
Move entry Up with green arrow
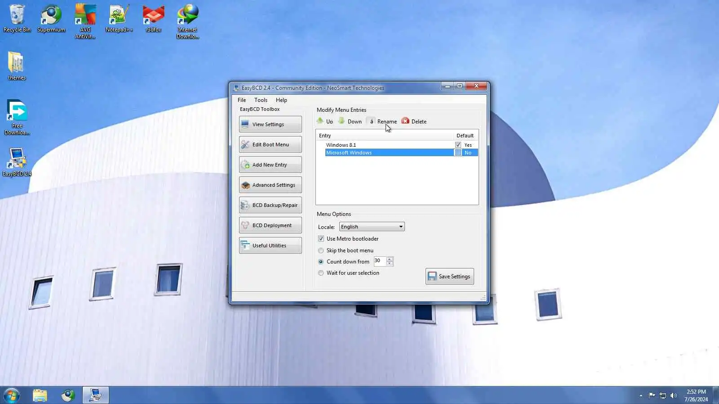(325, 121)
